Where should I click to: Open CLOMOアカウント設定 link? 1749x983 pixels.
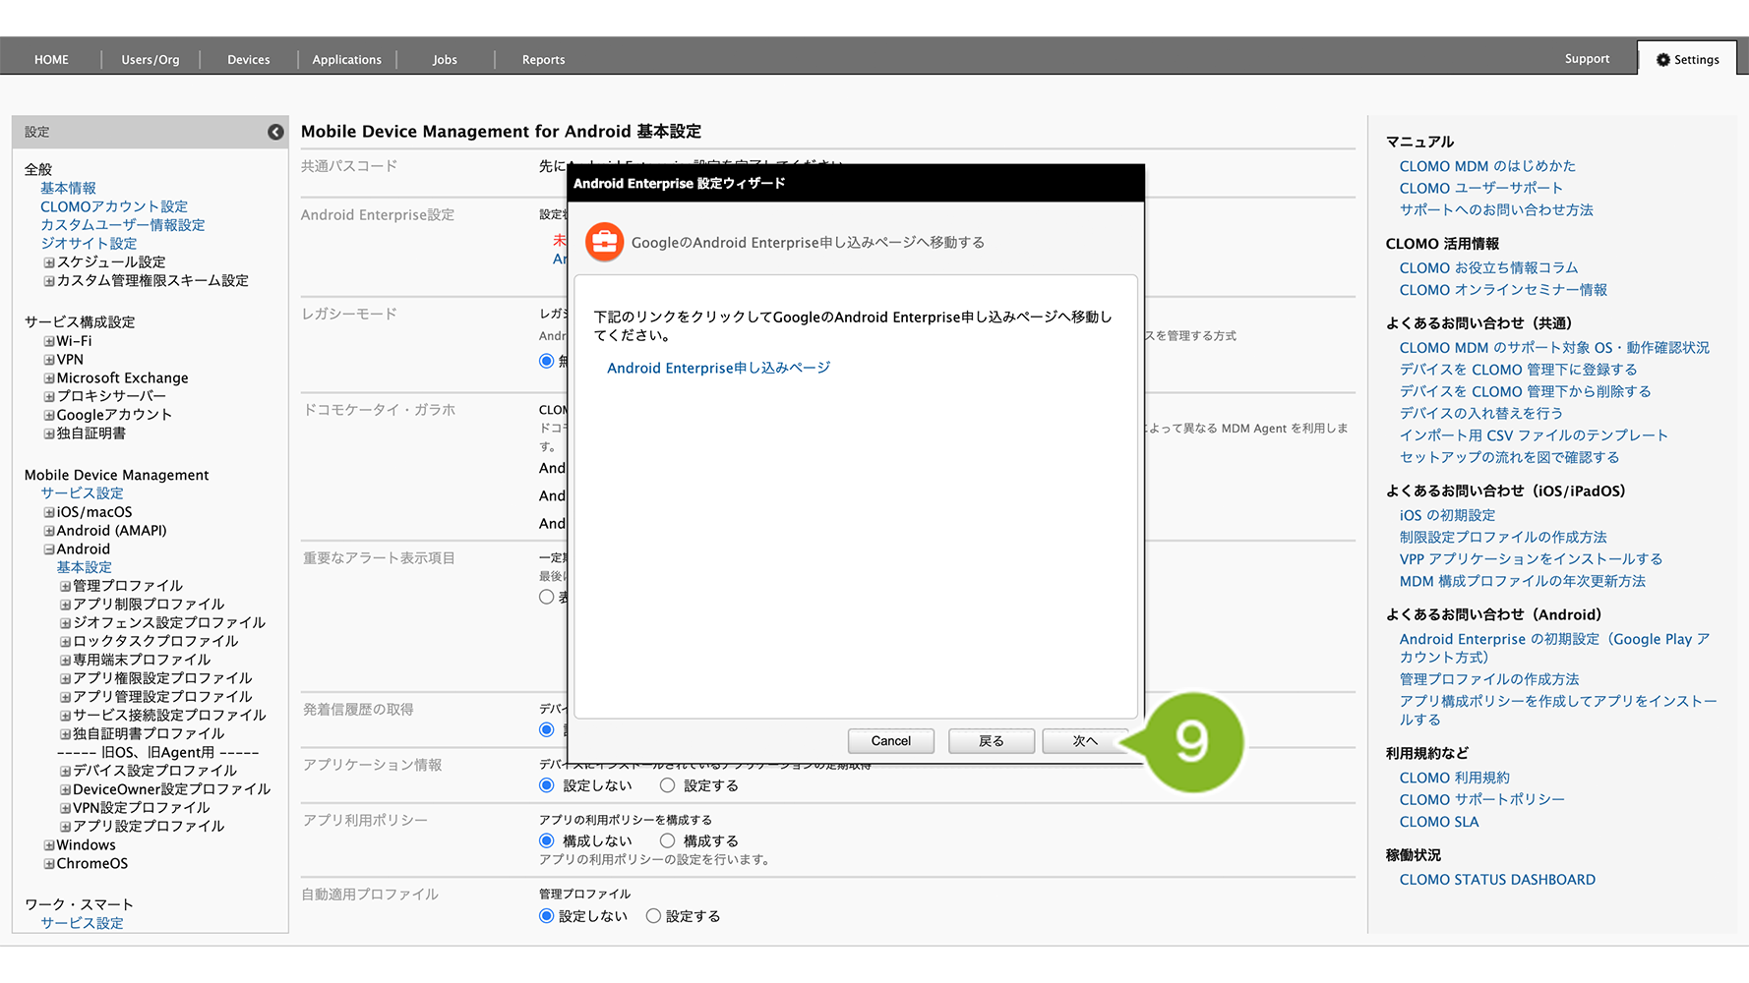click(x=114, y=206)
